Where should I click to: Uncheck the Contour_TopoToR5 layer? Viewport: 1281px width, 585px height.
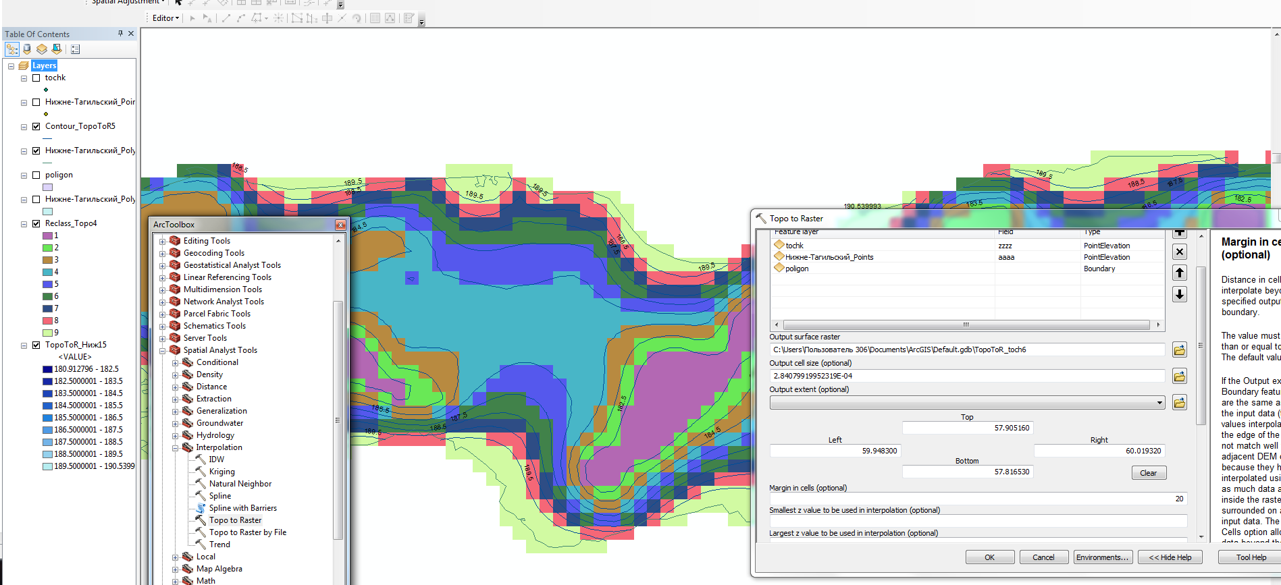point(36,126)
